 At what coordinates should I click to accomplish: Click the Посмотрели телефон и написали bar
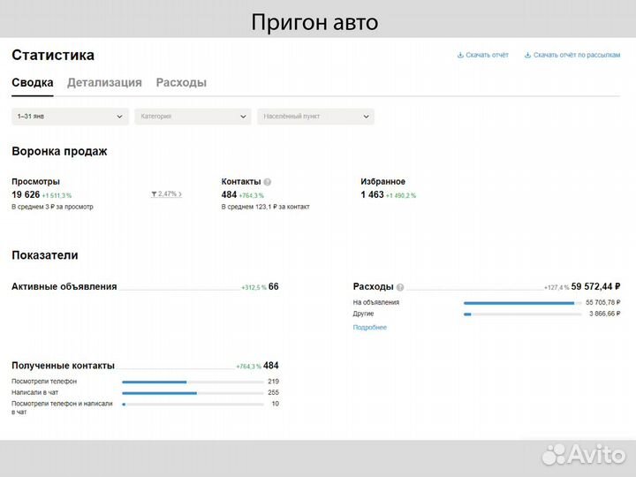(x=193, y=405)
